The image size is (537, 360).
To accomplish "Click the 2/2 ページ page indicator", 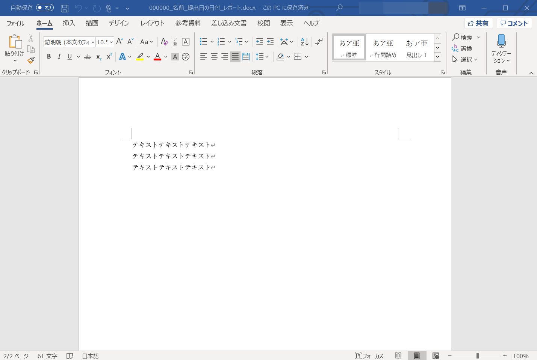I will 16,356.
